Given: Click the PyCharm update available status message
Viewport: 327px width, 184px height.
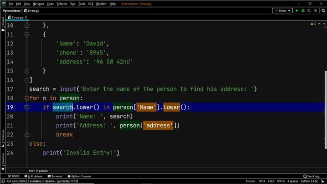Looking at the screenshot, I should click(42, 181).
